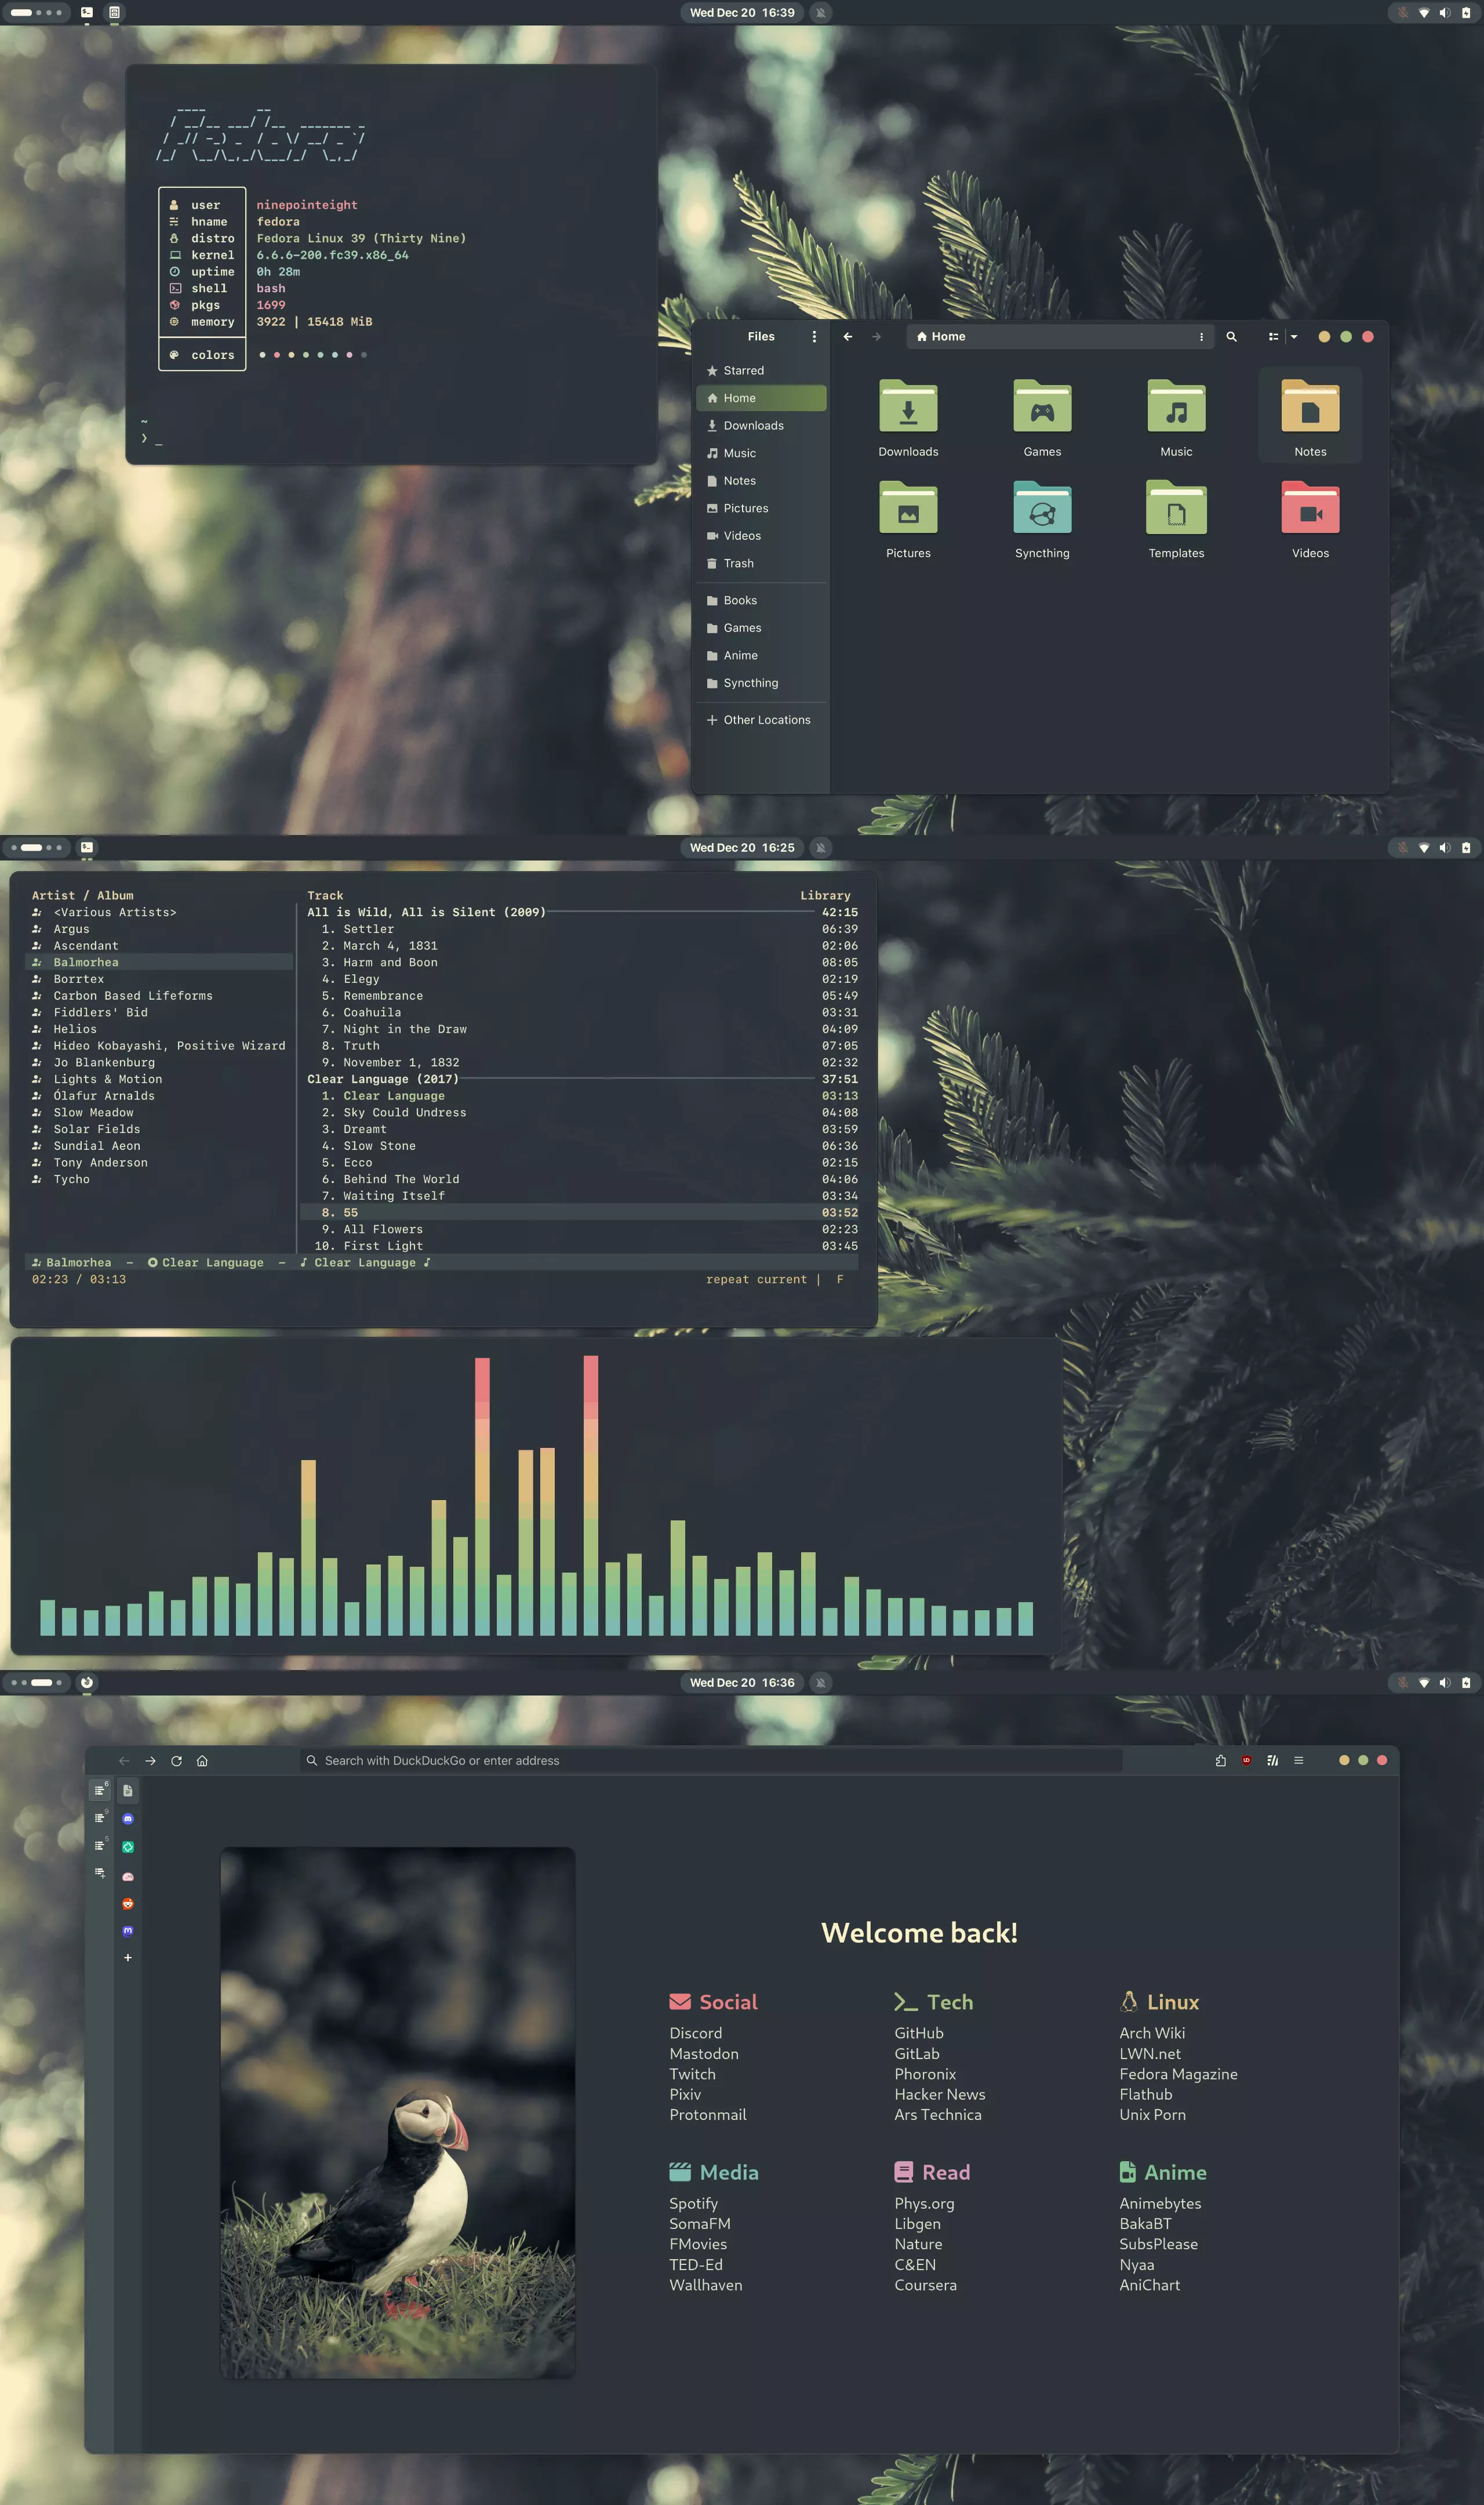Open the Arch Wiki link under Linux
The width and height of the screenshot is (1484, 2505).
coord(1152,2033)
